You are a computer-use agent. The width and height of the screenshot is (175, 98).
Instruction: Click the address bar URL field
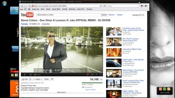[67, 6]
